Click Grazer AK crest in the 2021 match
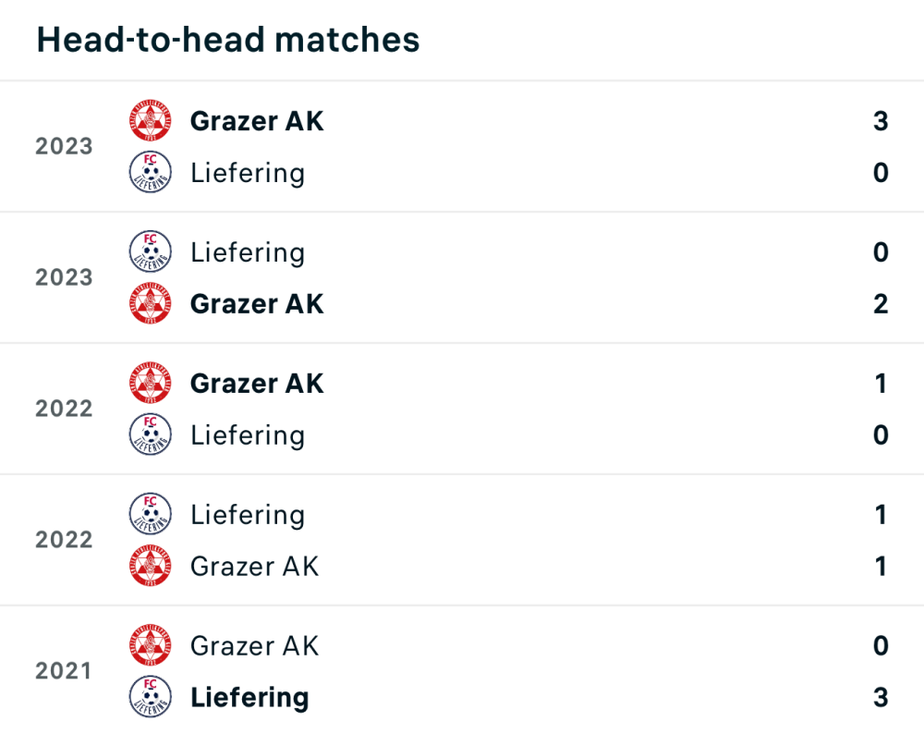This screenshot has width=924, height=734. coord(151,646)
